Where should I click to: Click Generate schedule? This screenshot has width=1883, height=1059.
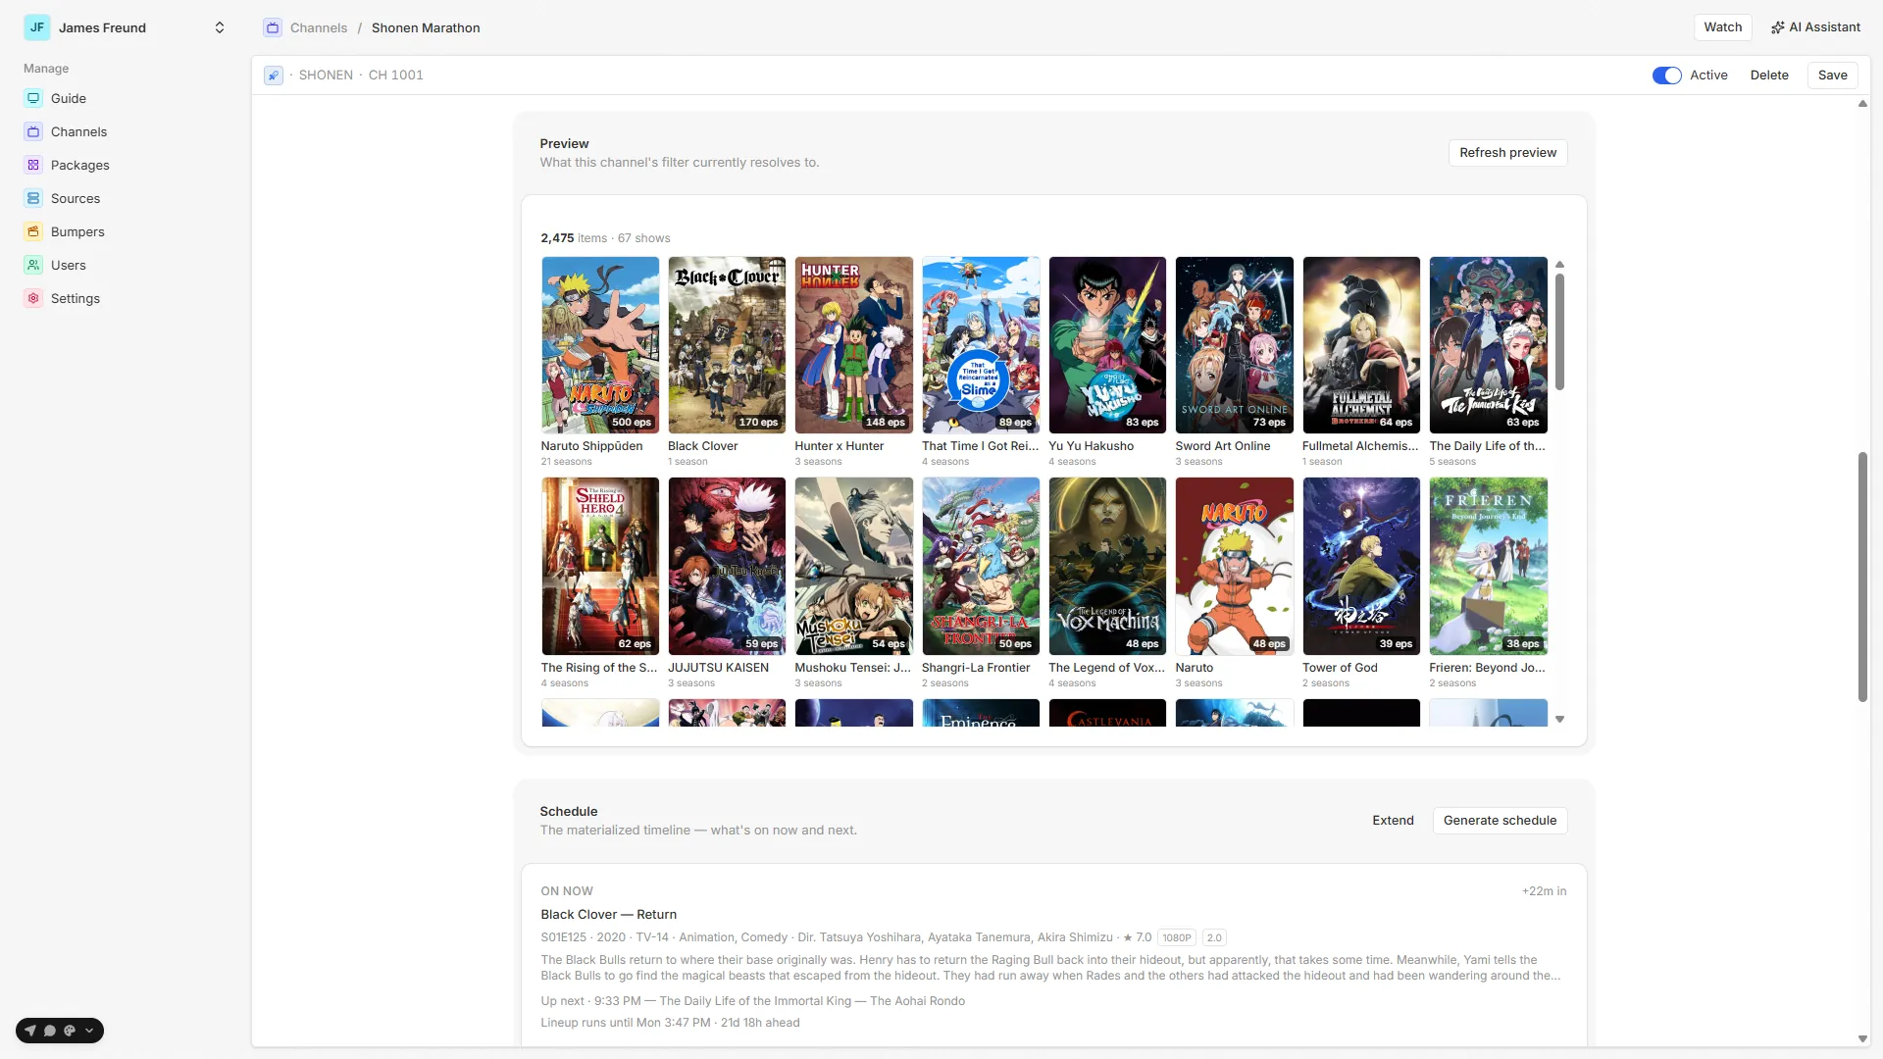point(1500,821)
